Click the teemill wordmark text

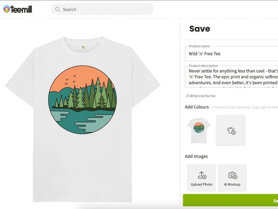(22, 9)
